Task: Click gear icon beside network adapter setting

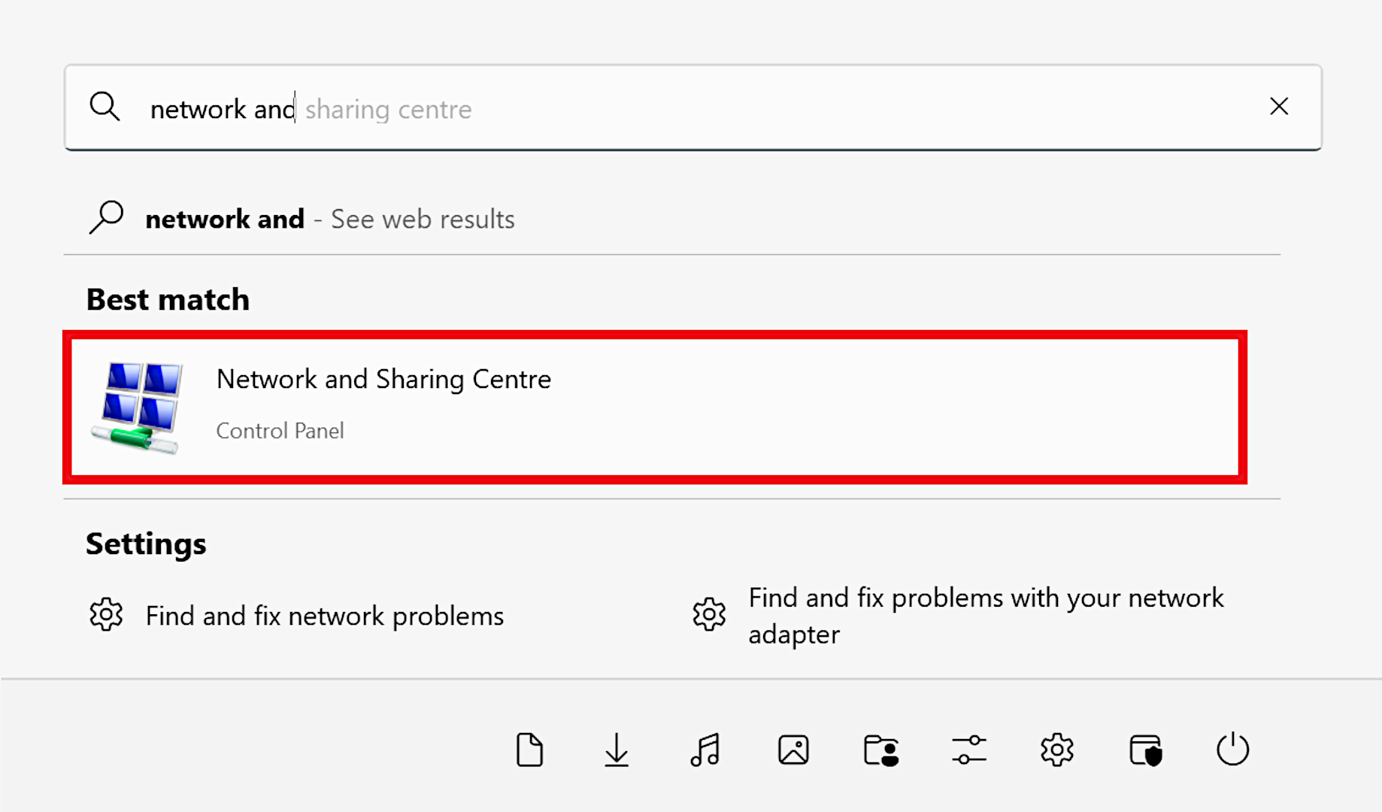Action: [709, 614]
